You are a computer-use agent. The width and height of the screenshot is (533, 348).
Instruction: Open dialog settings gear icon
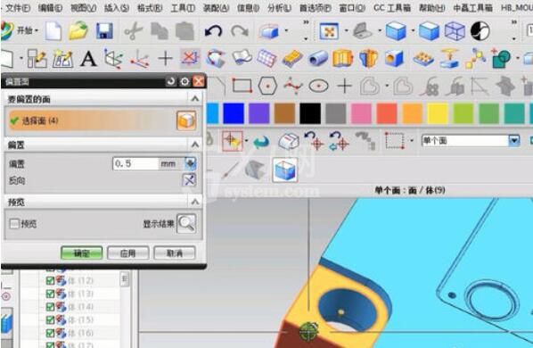pos(184,81)
